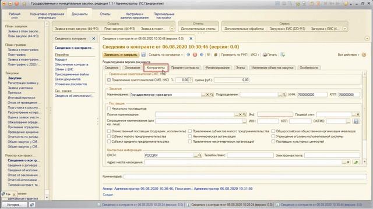Click Записать и закрыть button

(121, 55)
